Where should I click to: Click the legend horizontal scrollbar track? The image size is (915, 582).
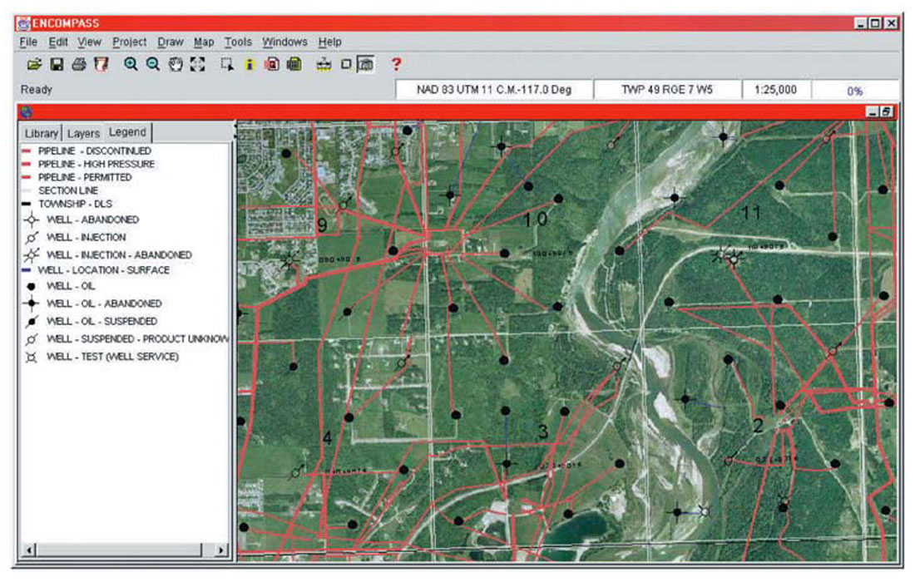pos(118,550)
